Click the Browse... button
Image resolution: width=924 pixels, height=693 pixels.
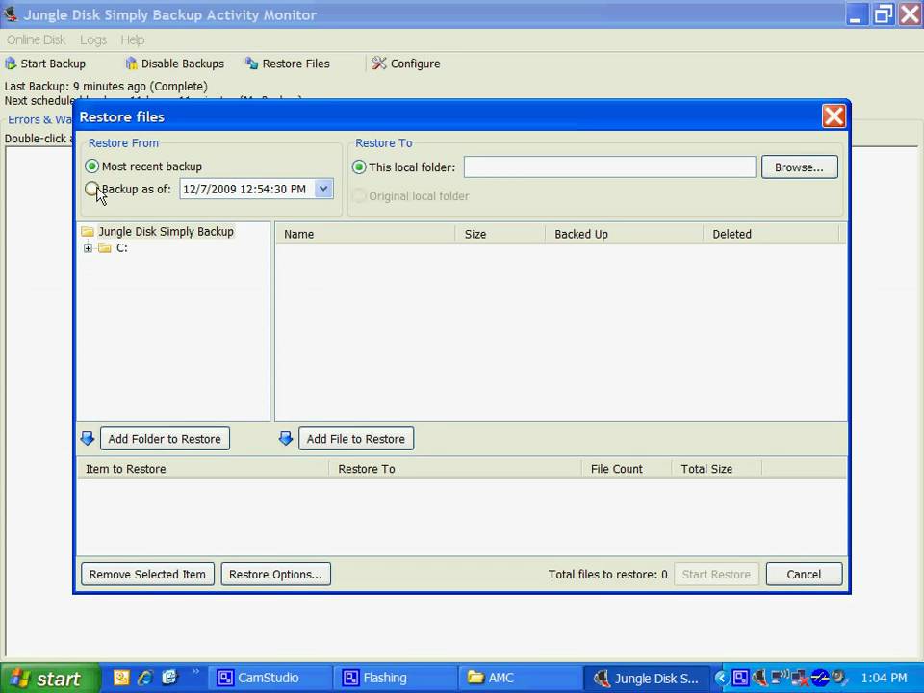coord(799,167)
